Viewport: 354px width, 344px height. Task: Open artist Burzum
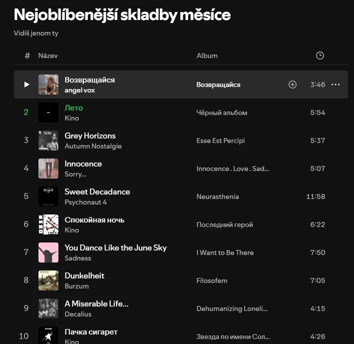[x=76, y=286]
